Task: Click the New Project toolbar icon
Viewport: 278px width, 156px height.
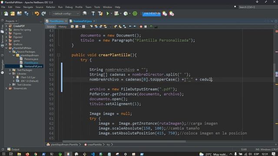Action: pos(13,13)
